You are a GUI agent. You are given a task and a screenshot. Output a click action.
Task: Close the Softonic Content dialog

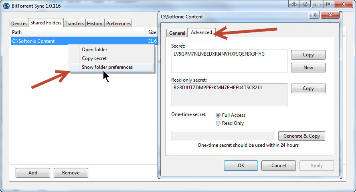pos(330,15)
